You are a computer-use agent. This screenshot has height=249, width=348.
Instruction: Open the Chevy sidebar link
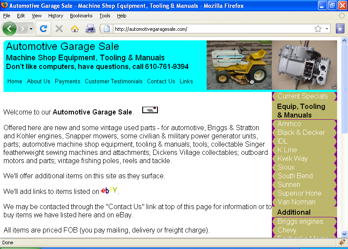point(287,230)
